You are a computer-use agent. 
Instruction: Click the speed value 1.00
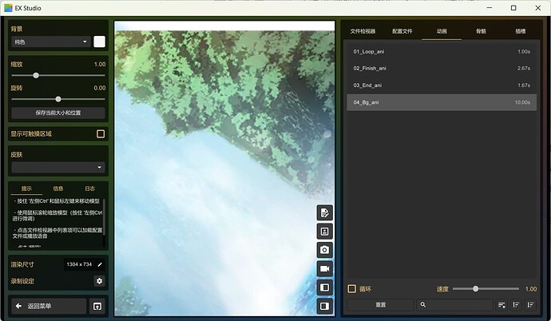531,289
